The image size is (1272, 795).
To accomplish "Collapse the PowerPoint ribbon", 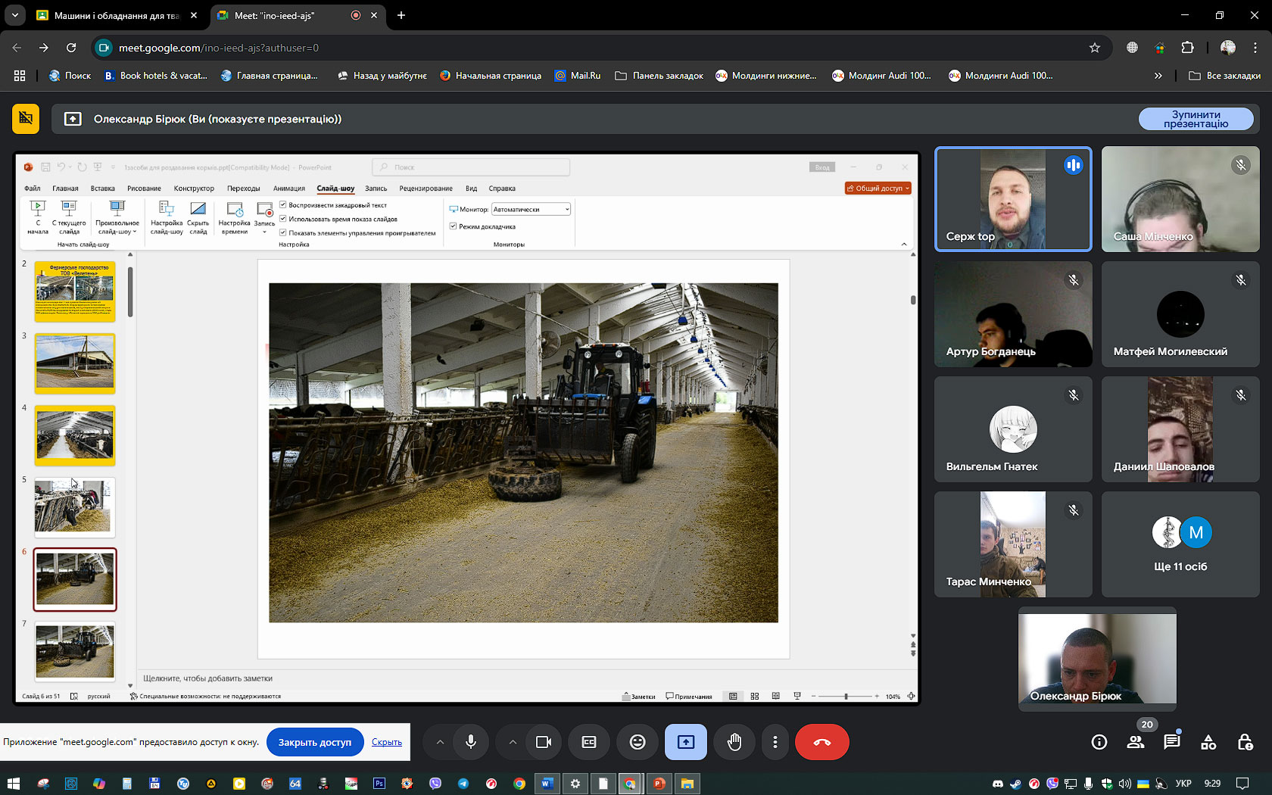I will (904, 244).
